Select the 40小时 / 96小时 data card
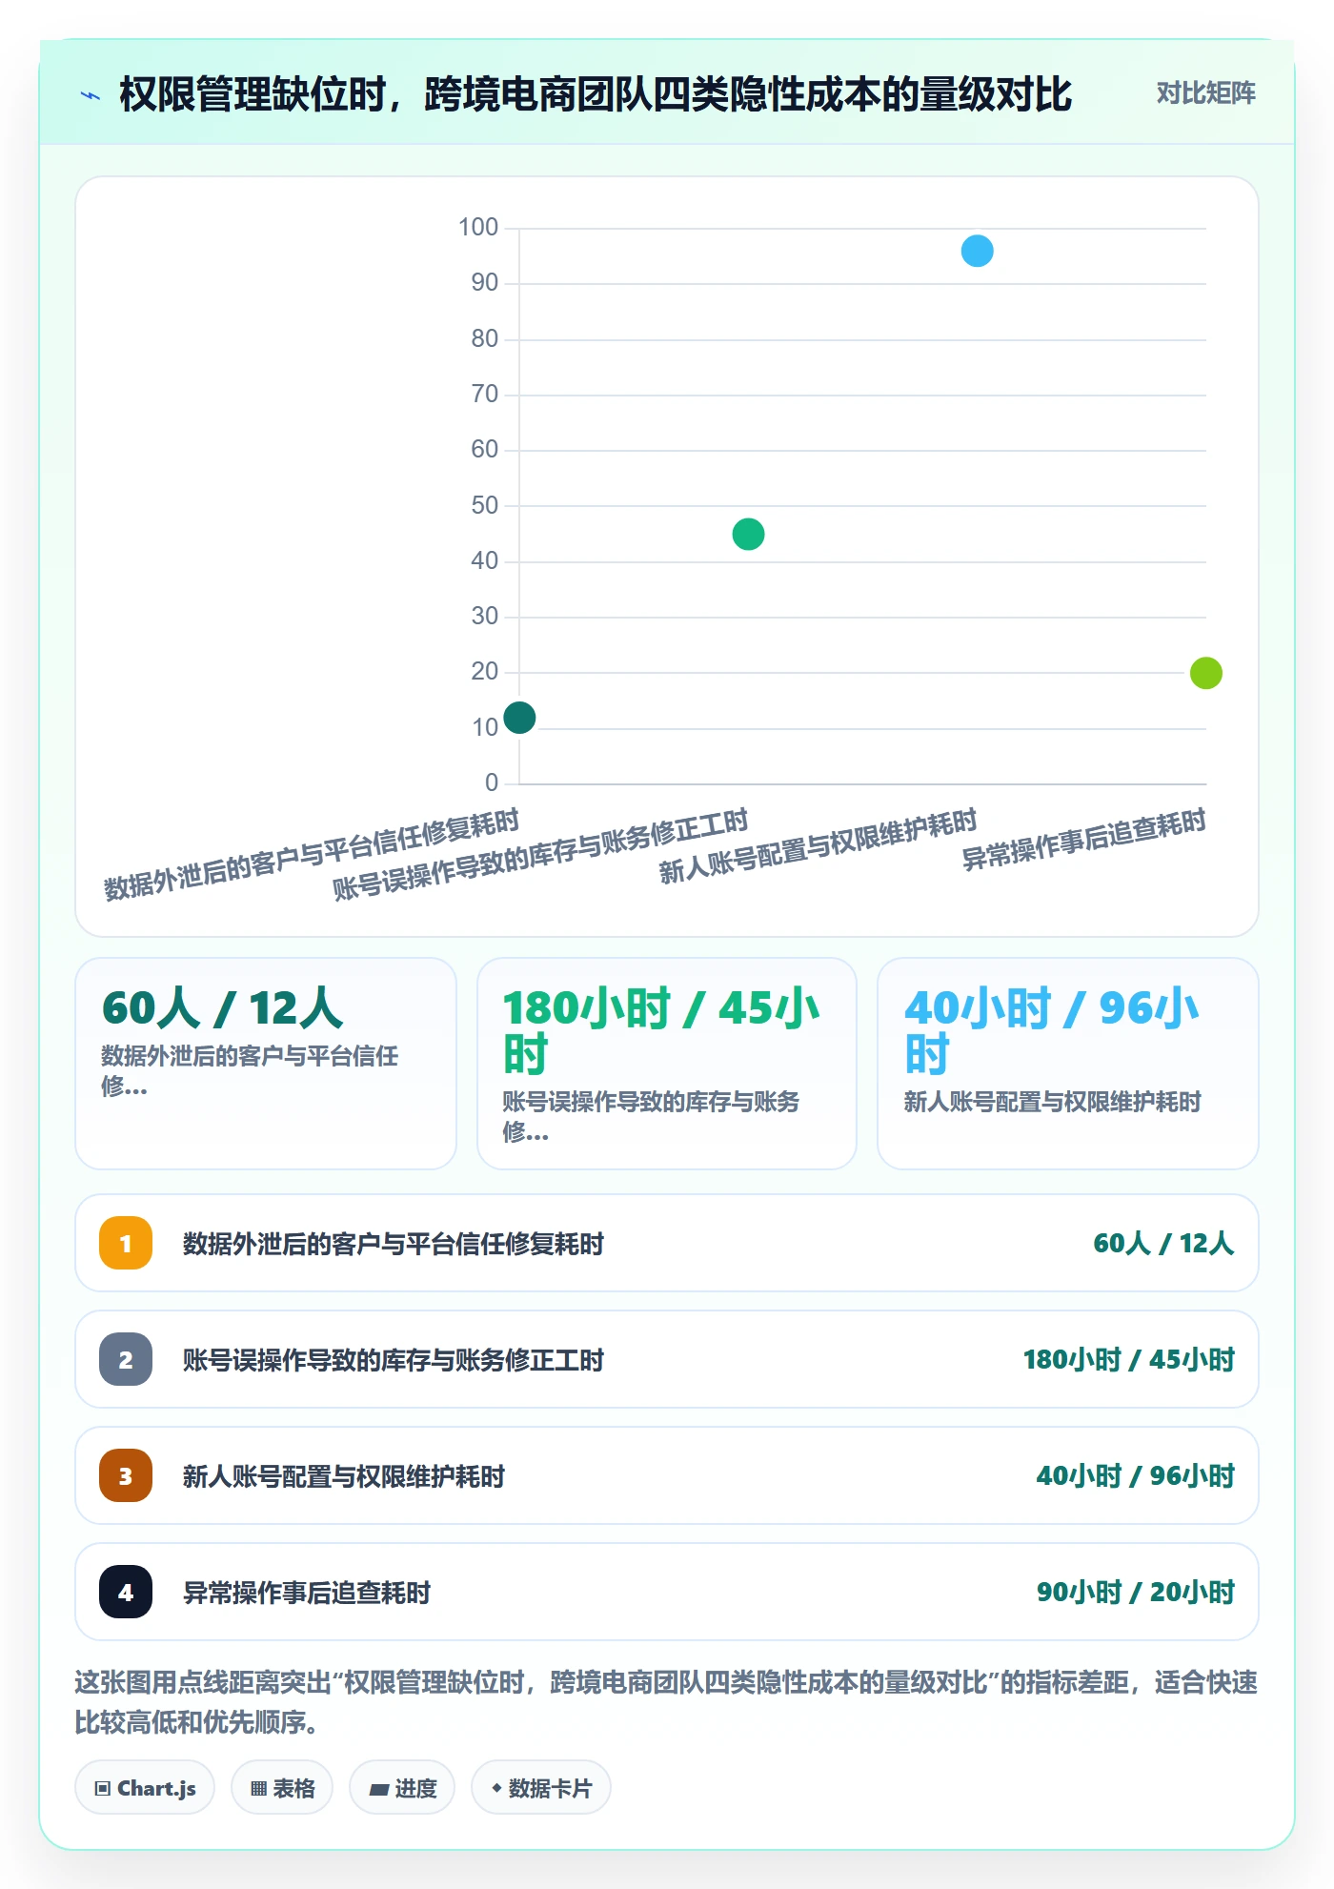This screenshot has width=1334, height=1889. click(x=1067, y=1064)
